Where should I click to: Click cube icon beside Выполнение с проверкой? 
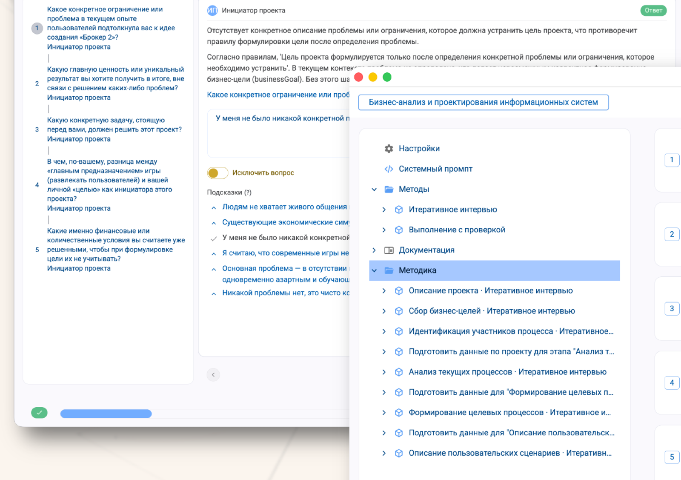click(399, 230)
